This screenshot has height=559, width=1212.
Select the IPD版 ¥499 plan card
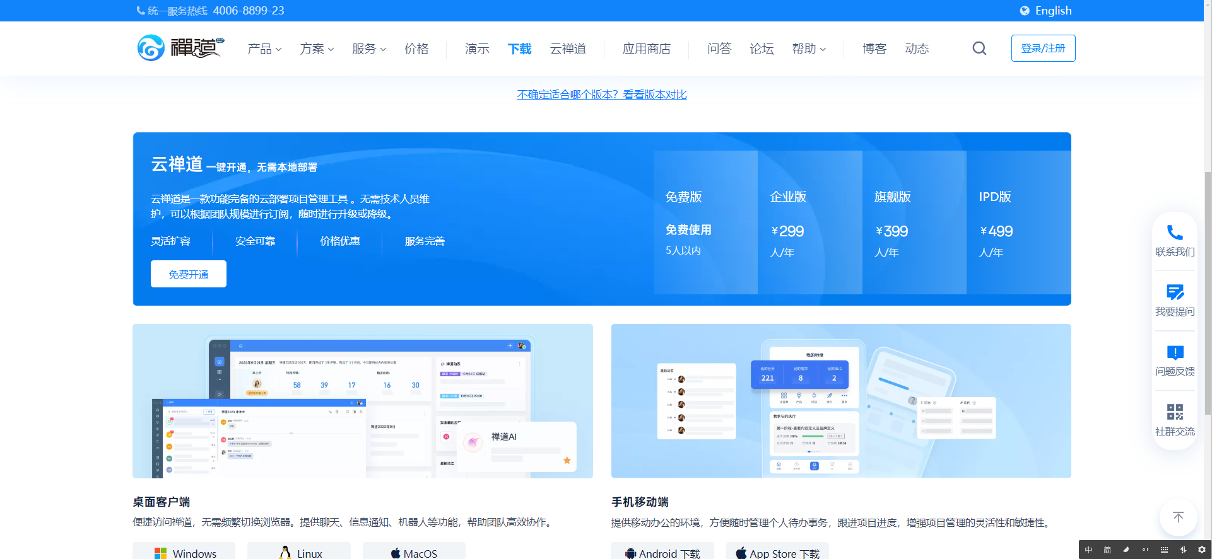[1019, 222]
